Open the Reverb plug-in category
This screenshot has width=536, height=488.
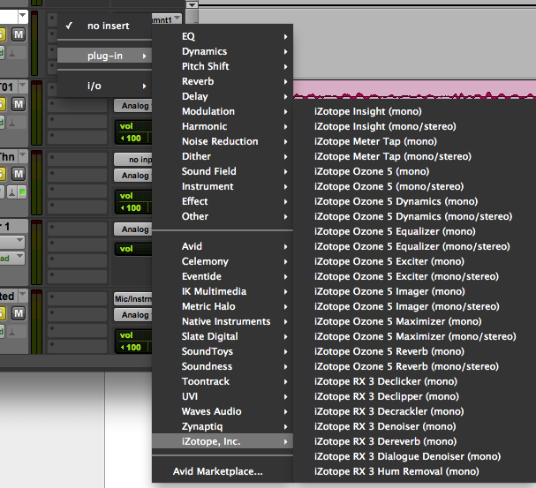pyautogui.click(x=223, y=81)
